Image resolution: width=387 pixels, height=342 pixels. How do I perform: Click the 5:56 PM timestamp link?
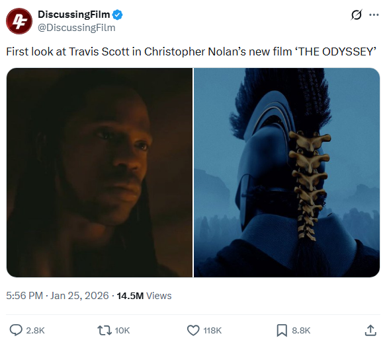pyautogui.click(x=24, y=295)
